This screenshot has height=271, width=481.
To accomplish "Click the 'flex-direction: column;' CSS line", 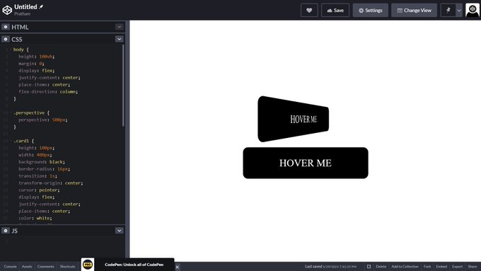I will (48, 92).
